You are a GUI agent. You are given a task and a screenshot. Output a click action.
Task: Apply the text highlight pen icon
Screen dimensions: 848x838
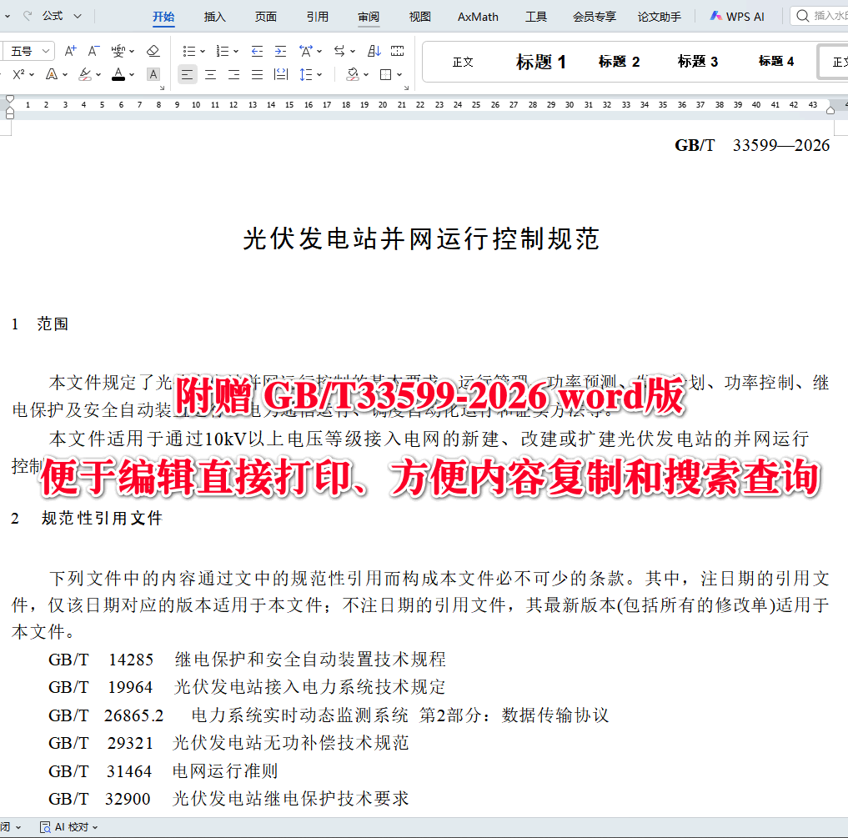pos(85,74)
